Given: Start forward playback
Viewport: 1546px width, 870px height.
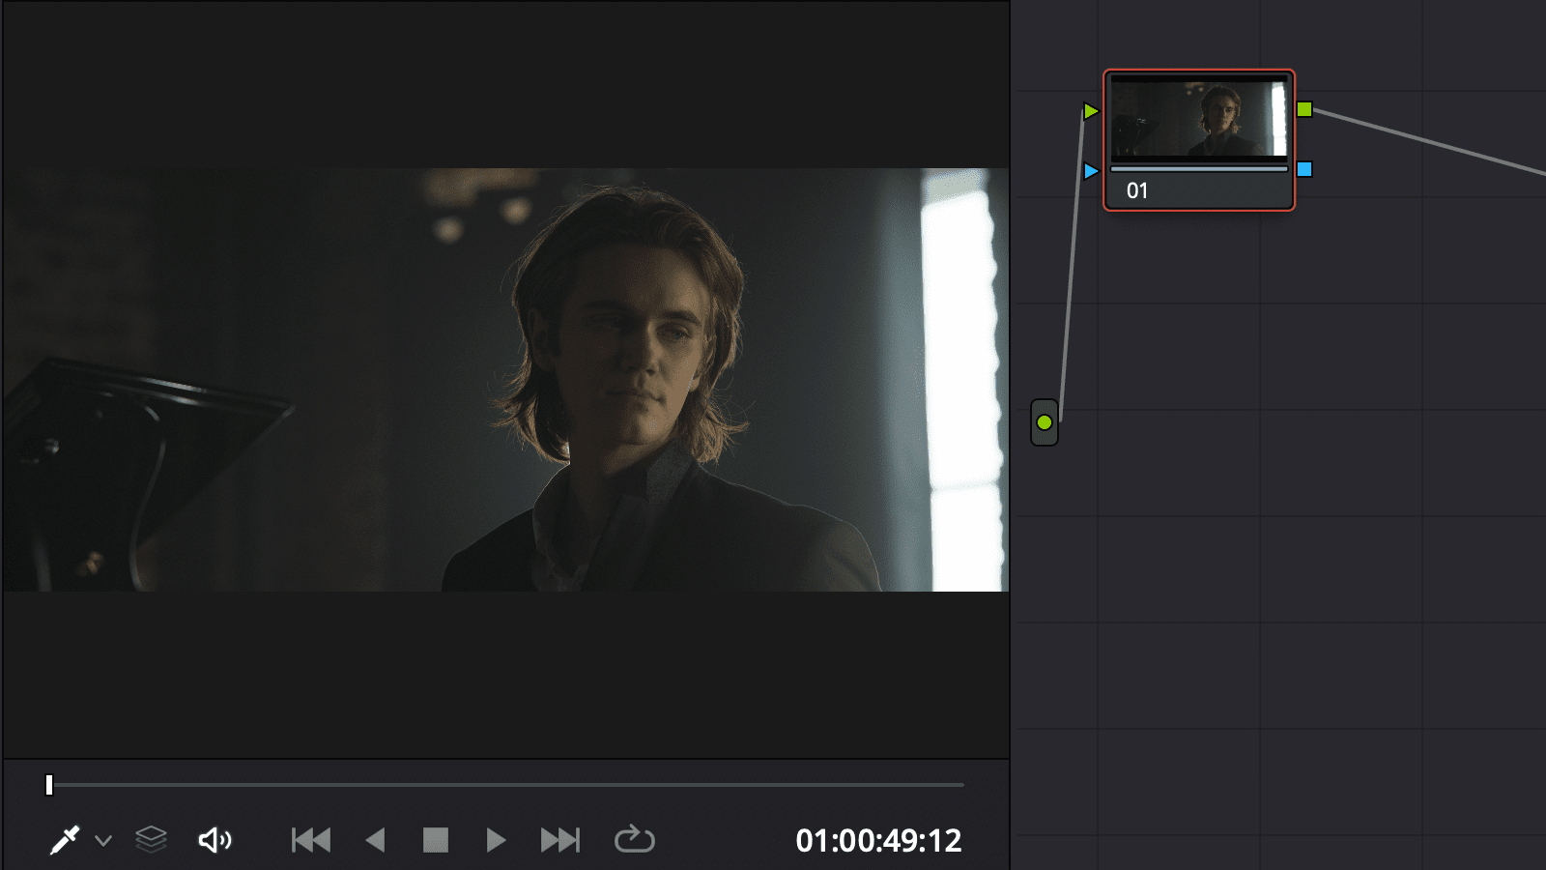Looking at the screenshot, I should click(x=496, y=839).
